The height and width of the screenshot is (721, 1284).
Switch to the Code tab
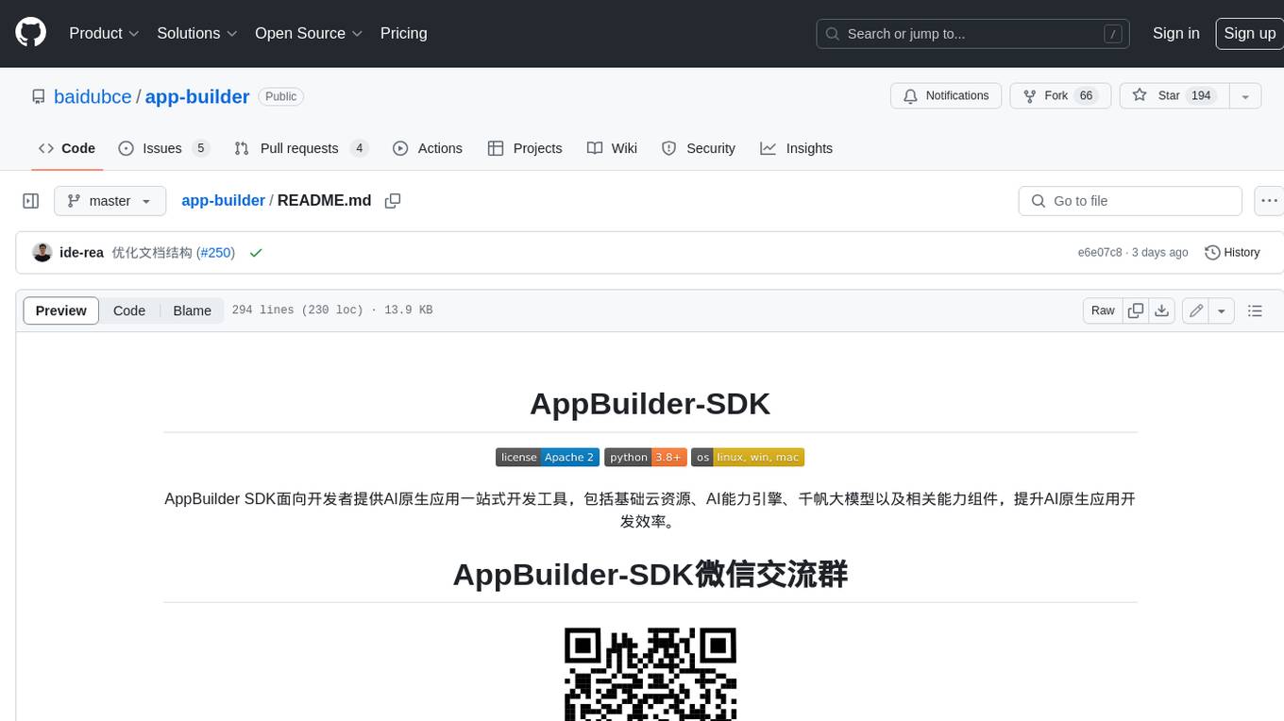(67, 148)
